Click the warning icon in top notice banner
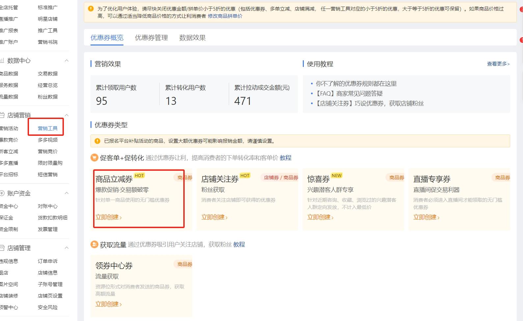The image size is (523, 321). click(91, 9)
